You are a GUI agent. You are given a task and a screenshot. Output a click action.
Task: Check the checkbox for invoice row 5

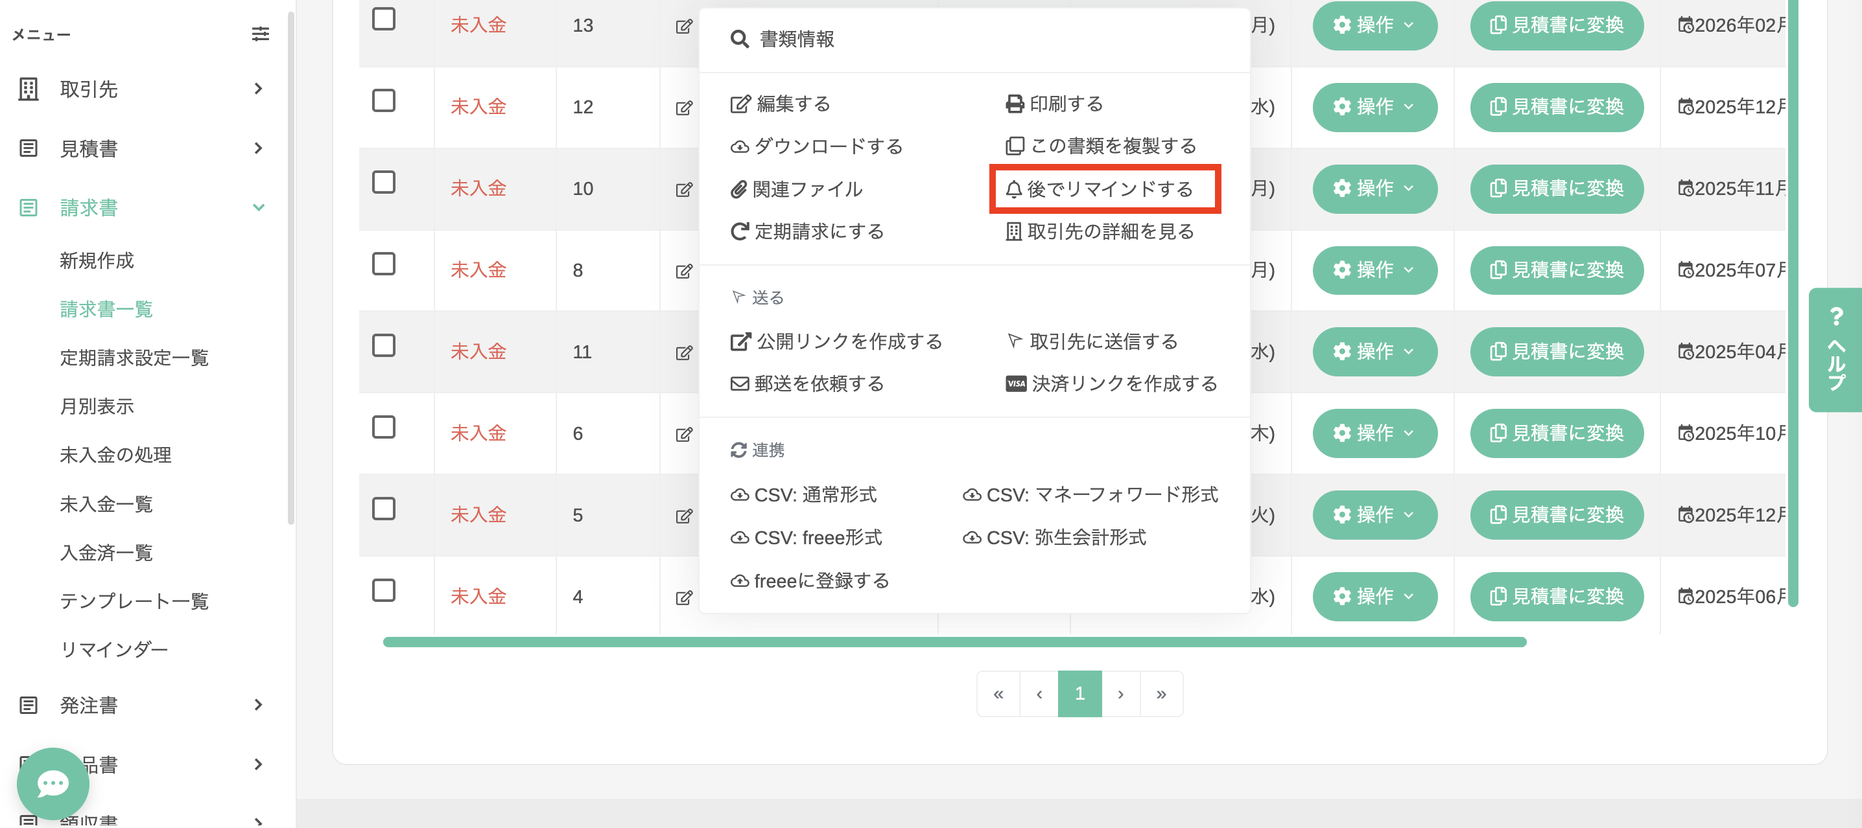[x=383, y=509]
